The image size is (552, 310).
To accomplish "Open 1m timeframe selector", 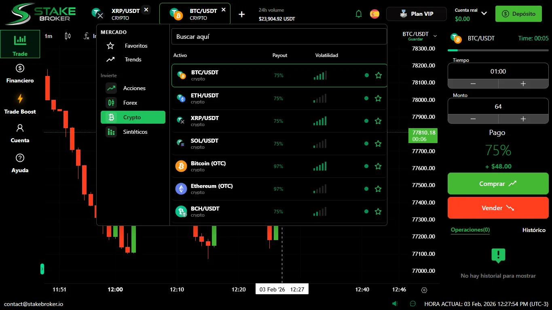I will click(x=49, y=36).
